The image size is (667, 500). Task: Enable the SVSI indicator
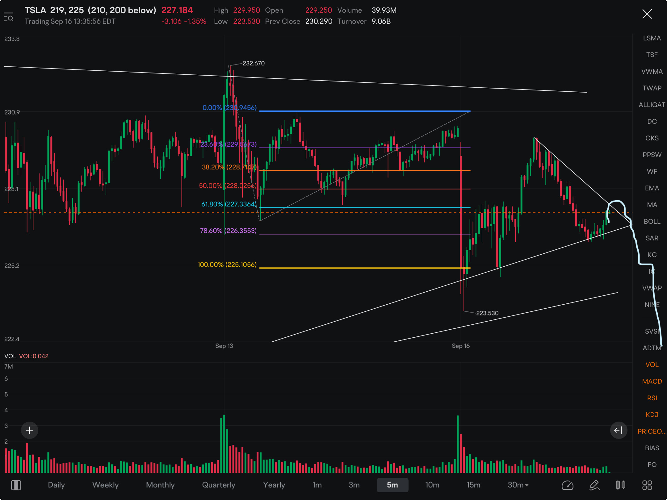pyautogui.click(x=652, y=331)
